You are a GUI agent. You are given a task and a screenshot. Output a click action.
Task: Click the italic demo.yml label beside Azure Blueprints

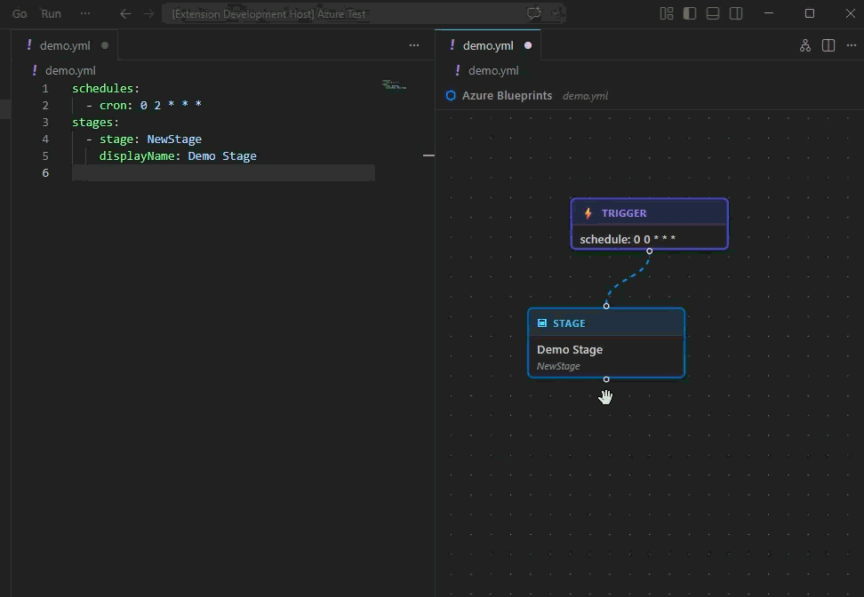[x=585, y=96]
